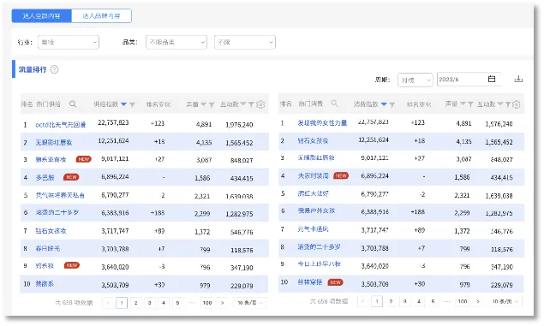This screenshot has height=326, width=544.
Task: Open the 我是户外女孩 topic link
Action: click(x=316, y=210)
